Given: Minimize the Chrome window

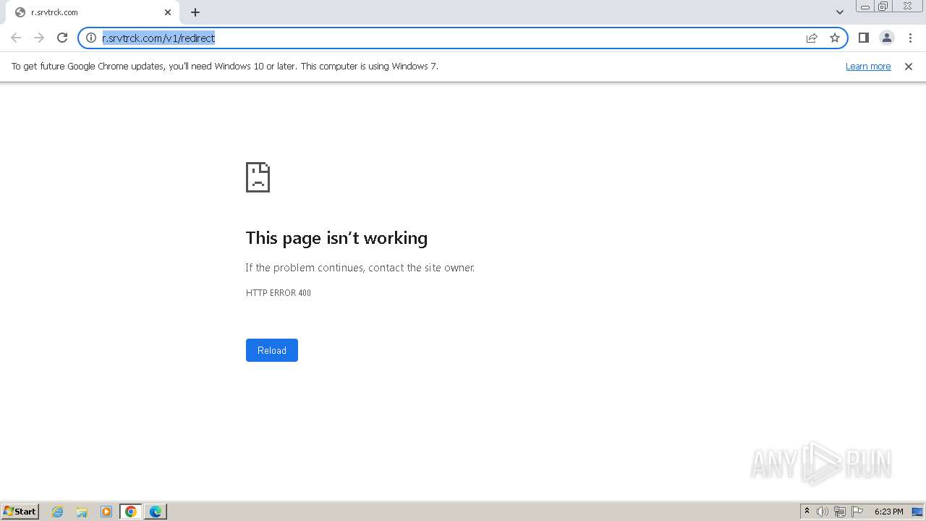Looking at the screenshot, I should [865, 7].
